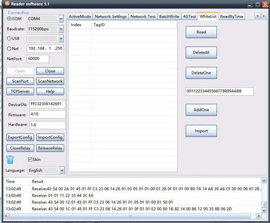The width and height of the screenshot is (270, 223).
Task: Click the log vertical scrollbar thumb
Action: click(264, 204)
